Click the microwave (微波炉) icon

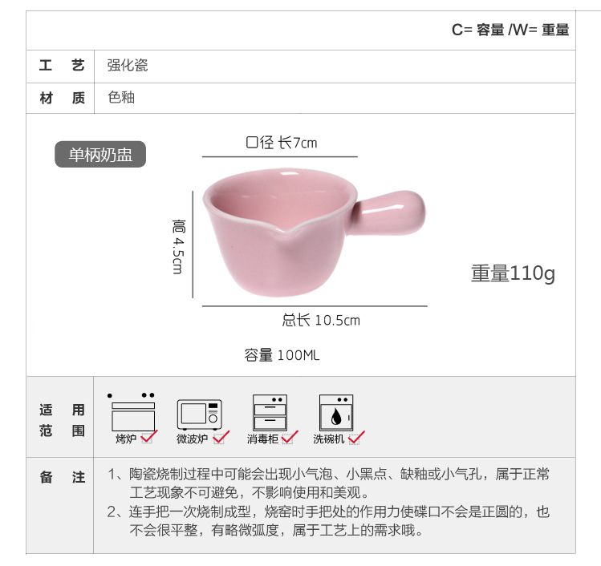(x=199, y=414)
